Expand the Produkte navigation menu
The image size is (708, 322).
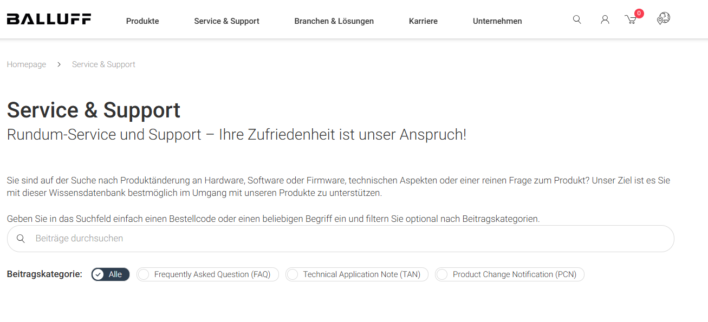click(142, 21)
